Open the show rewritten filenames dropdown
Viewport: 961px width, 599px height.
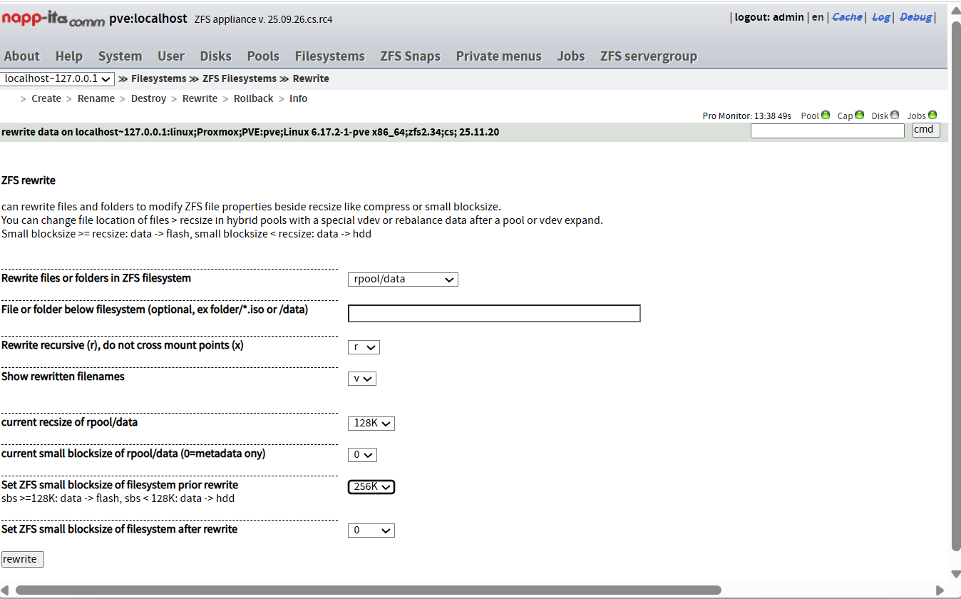(x=362, y=379)
